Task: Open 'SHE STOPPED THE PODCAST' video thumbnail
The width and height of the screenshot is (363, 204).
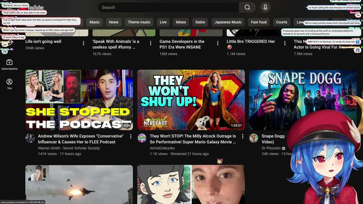Action: [79, 100]
